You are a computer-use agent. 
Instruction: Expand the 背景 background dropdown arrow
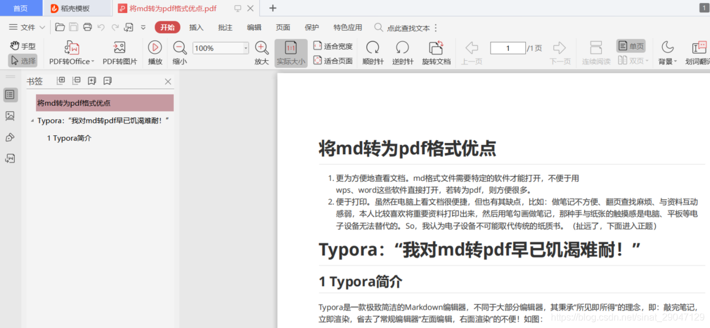tap(675, 61)
